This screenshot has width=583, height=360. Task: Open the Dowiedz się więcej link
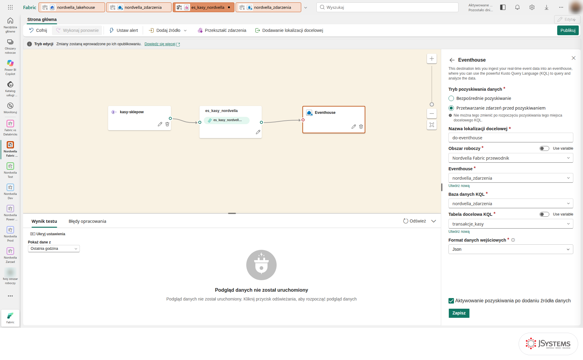coord(162,44)
